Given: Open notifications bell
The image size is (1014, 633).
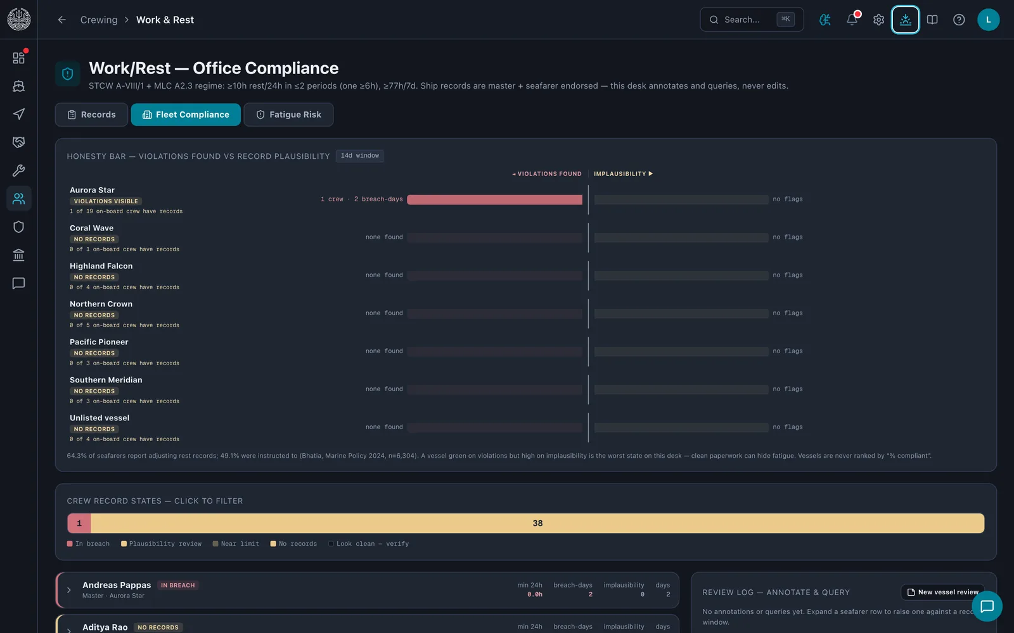Looking at the screenshot, I should 852,20.
